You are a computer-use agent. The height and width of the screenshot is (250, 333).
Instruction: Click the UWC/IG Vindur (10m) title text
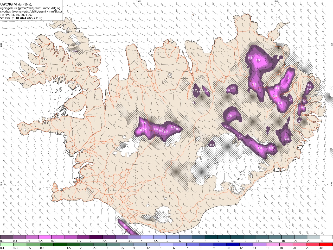tap(16, 4)
